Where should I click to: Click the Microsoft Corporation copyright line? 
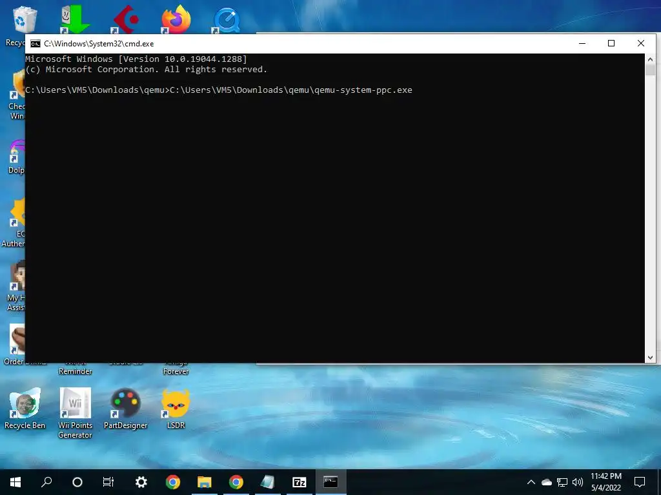(147, 70)
